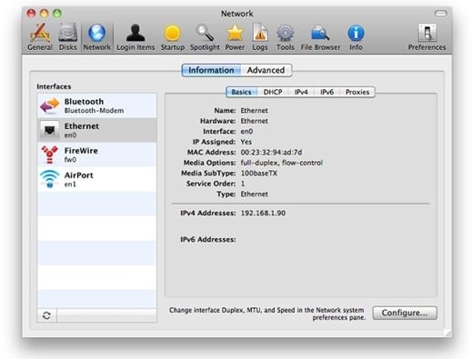Click the Configure... button
472x359 pixels.
point(405,313)
